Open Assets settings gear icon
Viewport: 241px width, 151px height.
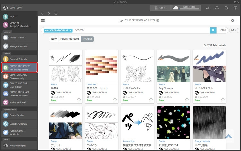coord(233,21)
